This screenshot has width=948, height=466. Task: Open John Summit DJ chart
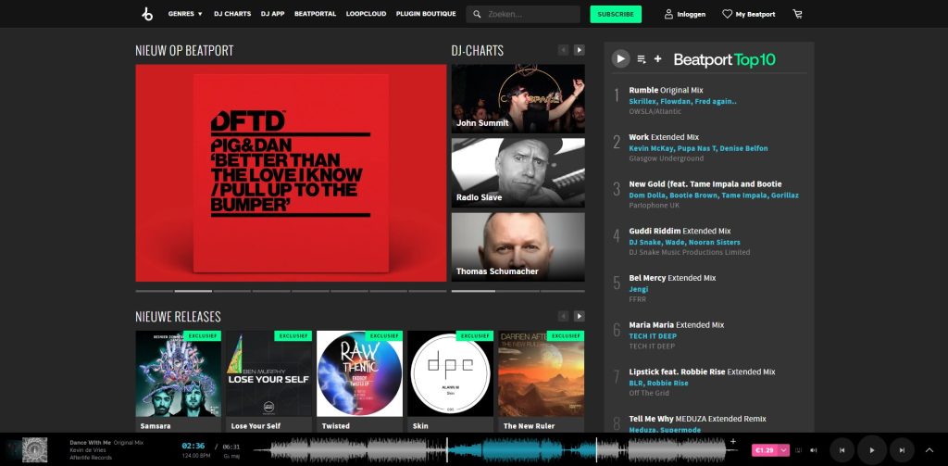(518, 98)
